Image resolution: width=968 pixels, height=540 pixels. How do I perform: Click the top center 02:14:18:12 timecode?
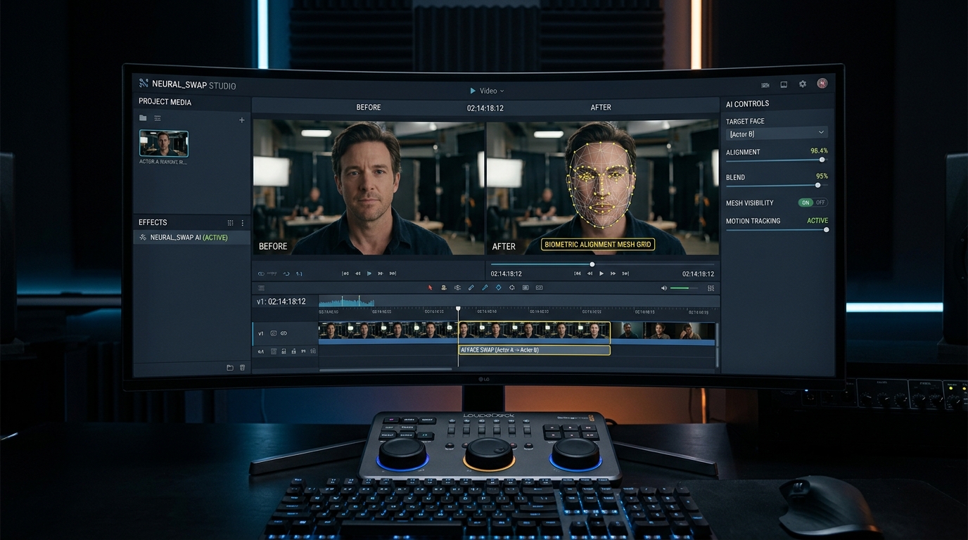[x=485, y=108]
